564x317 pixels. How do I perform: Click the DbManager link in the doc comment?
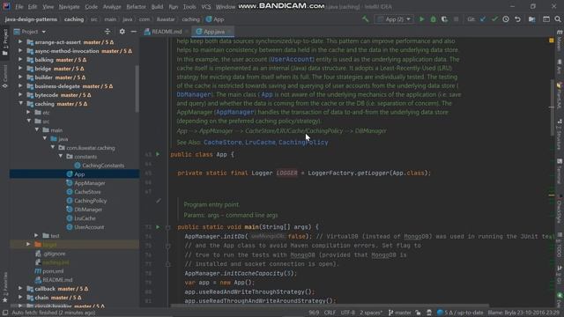pos(194,94)
